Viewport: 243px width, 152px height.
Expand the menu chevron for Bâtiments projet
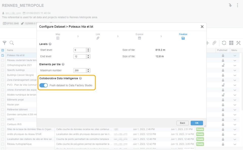(x=235, y=100)
